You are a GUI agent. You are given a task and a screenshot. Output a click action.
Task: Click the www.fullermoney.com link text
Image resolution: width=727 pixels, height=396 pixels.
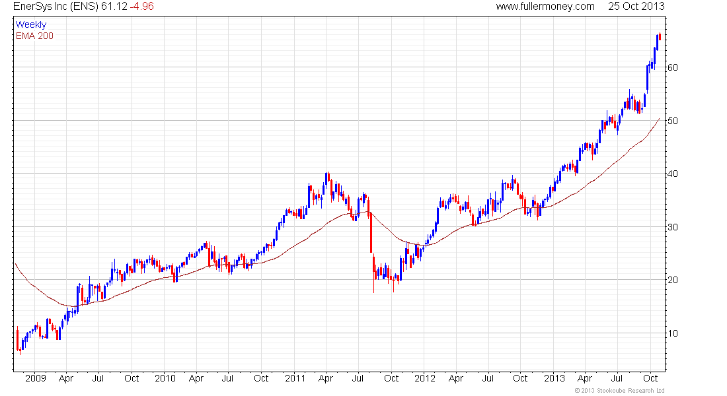point(545,7)
